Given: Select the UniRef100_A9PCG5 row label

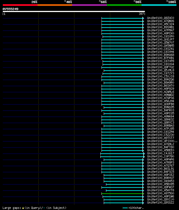Looking at the screenshot, I should point(161,114).
